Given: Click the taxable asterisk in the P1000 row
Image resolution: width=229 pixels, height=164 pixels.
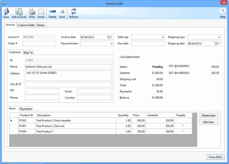Looking at the screenshot, I should coord(183,131).
